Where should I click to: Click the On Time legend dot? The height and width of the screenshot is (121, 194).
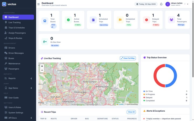(x=144, y=91)
